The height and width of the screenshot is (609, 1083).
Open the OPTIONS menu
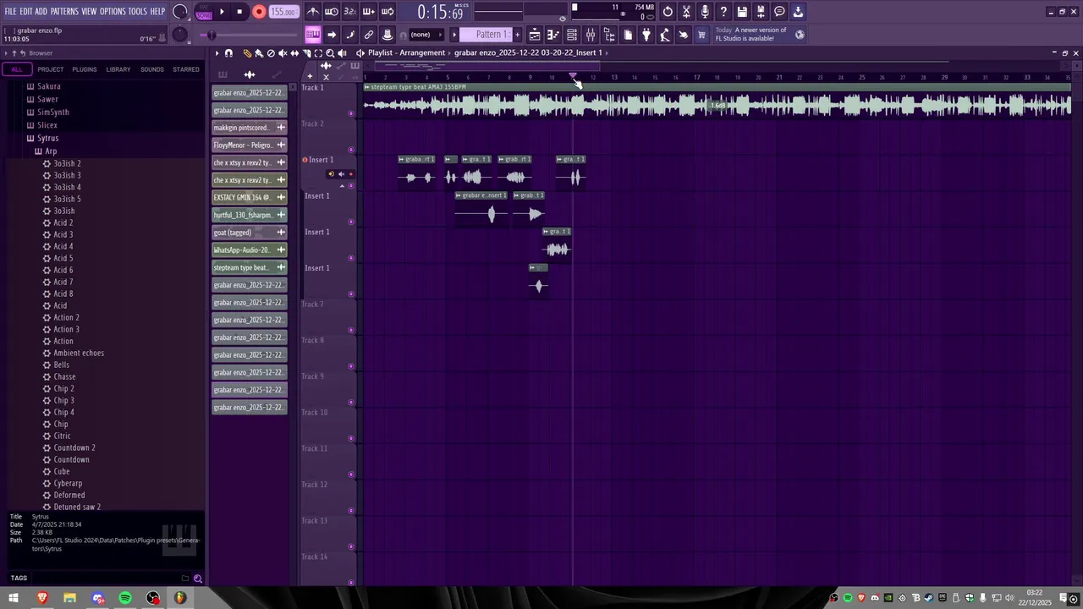click(x=113, y=12)
